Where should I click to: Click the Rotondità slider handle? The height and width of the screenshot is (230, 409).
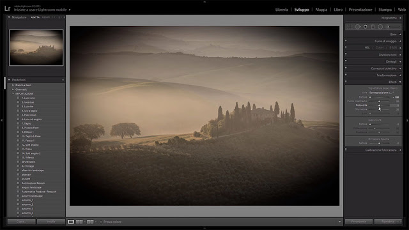pos(379,105)
